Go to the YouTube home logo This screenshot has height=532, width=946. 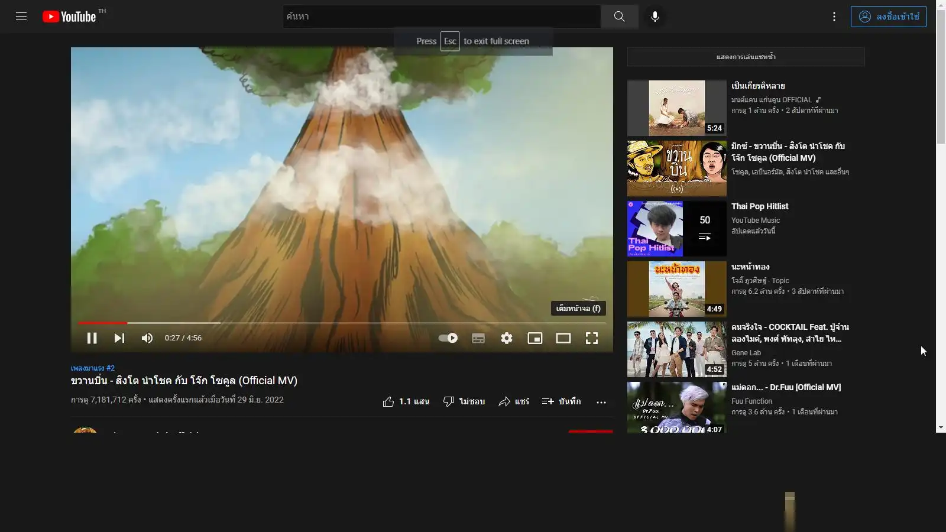[x=69, y=17]
